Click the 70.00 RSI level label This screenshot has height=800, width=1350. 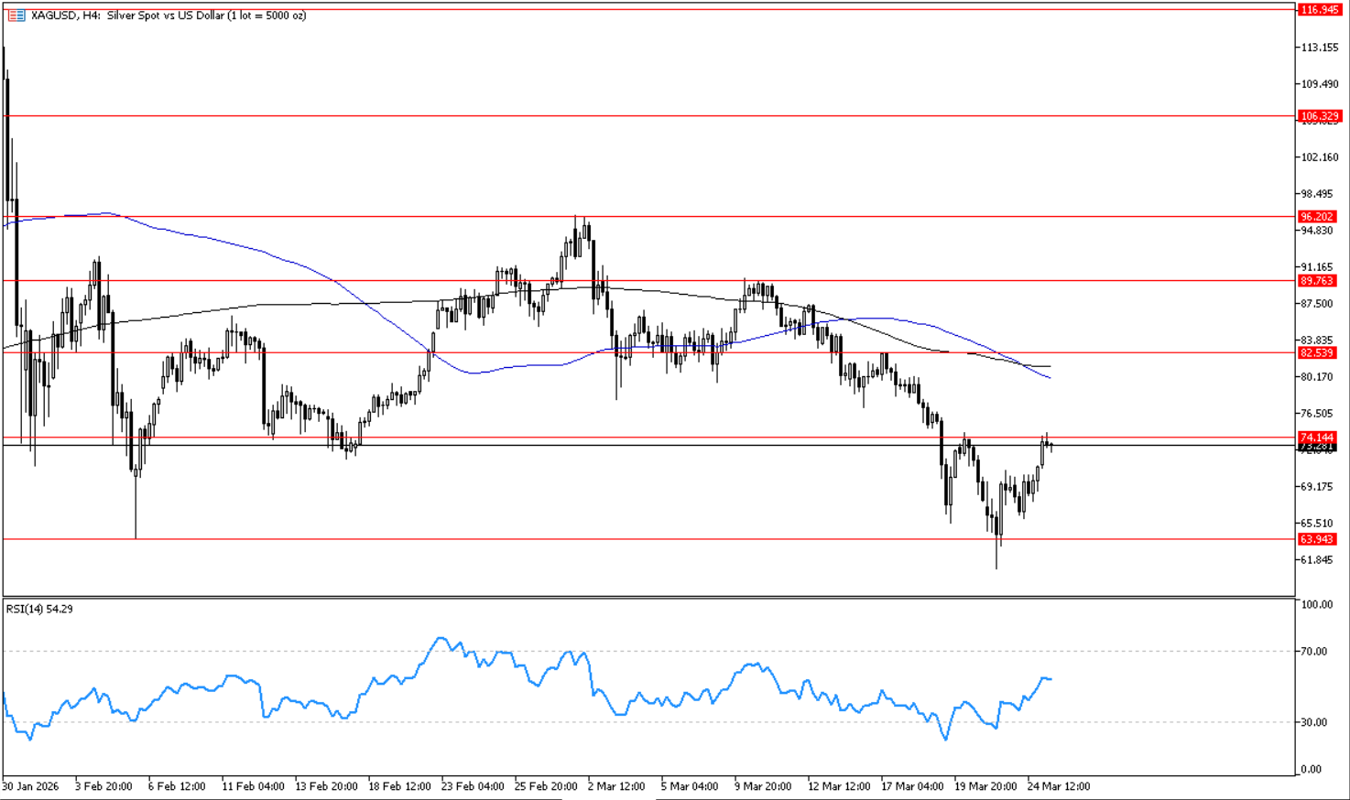point(1314,652)
